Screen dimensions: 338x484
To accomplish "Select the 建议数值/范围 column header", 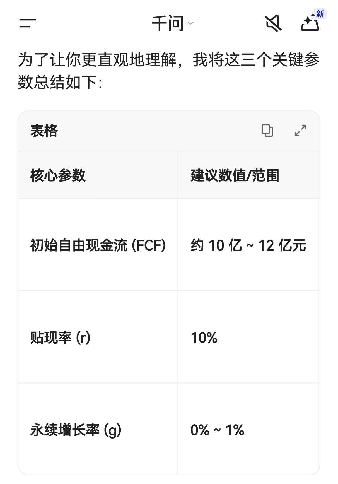I will coord(235,175).
